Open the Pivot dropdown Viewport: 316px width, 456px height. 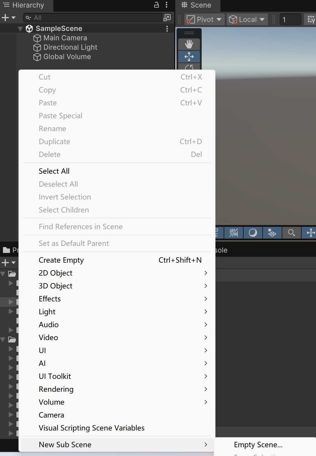tap(205, 20)
